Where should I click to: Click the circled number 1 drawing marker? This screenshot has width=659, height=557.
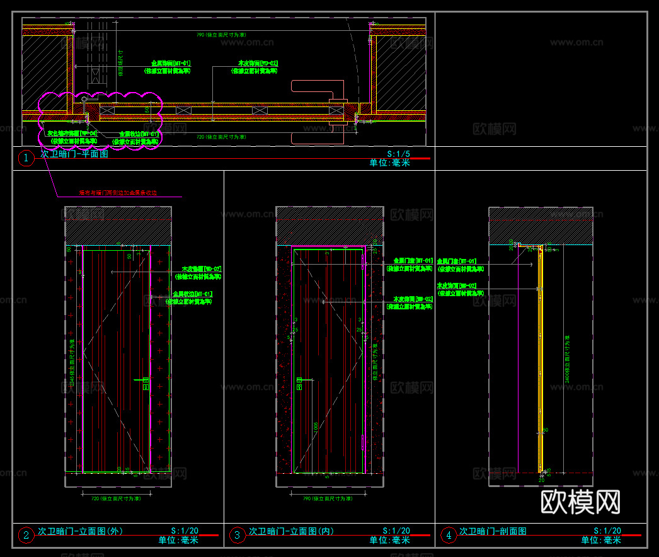click(x=26, y=159)
